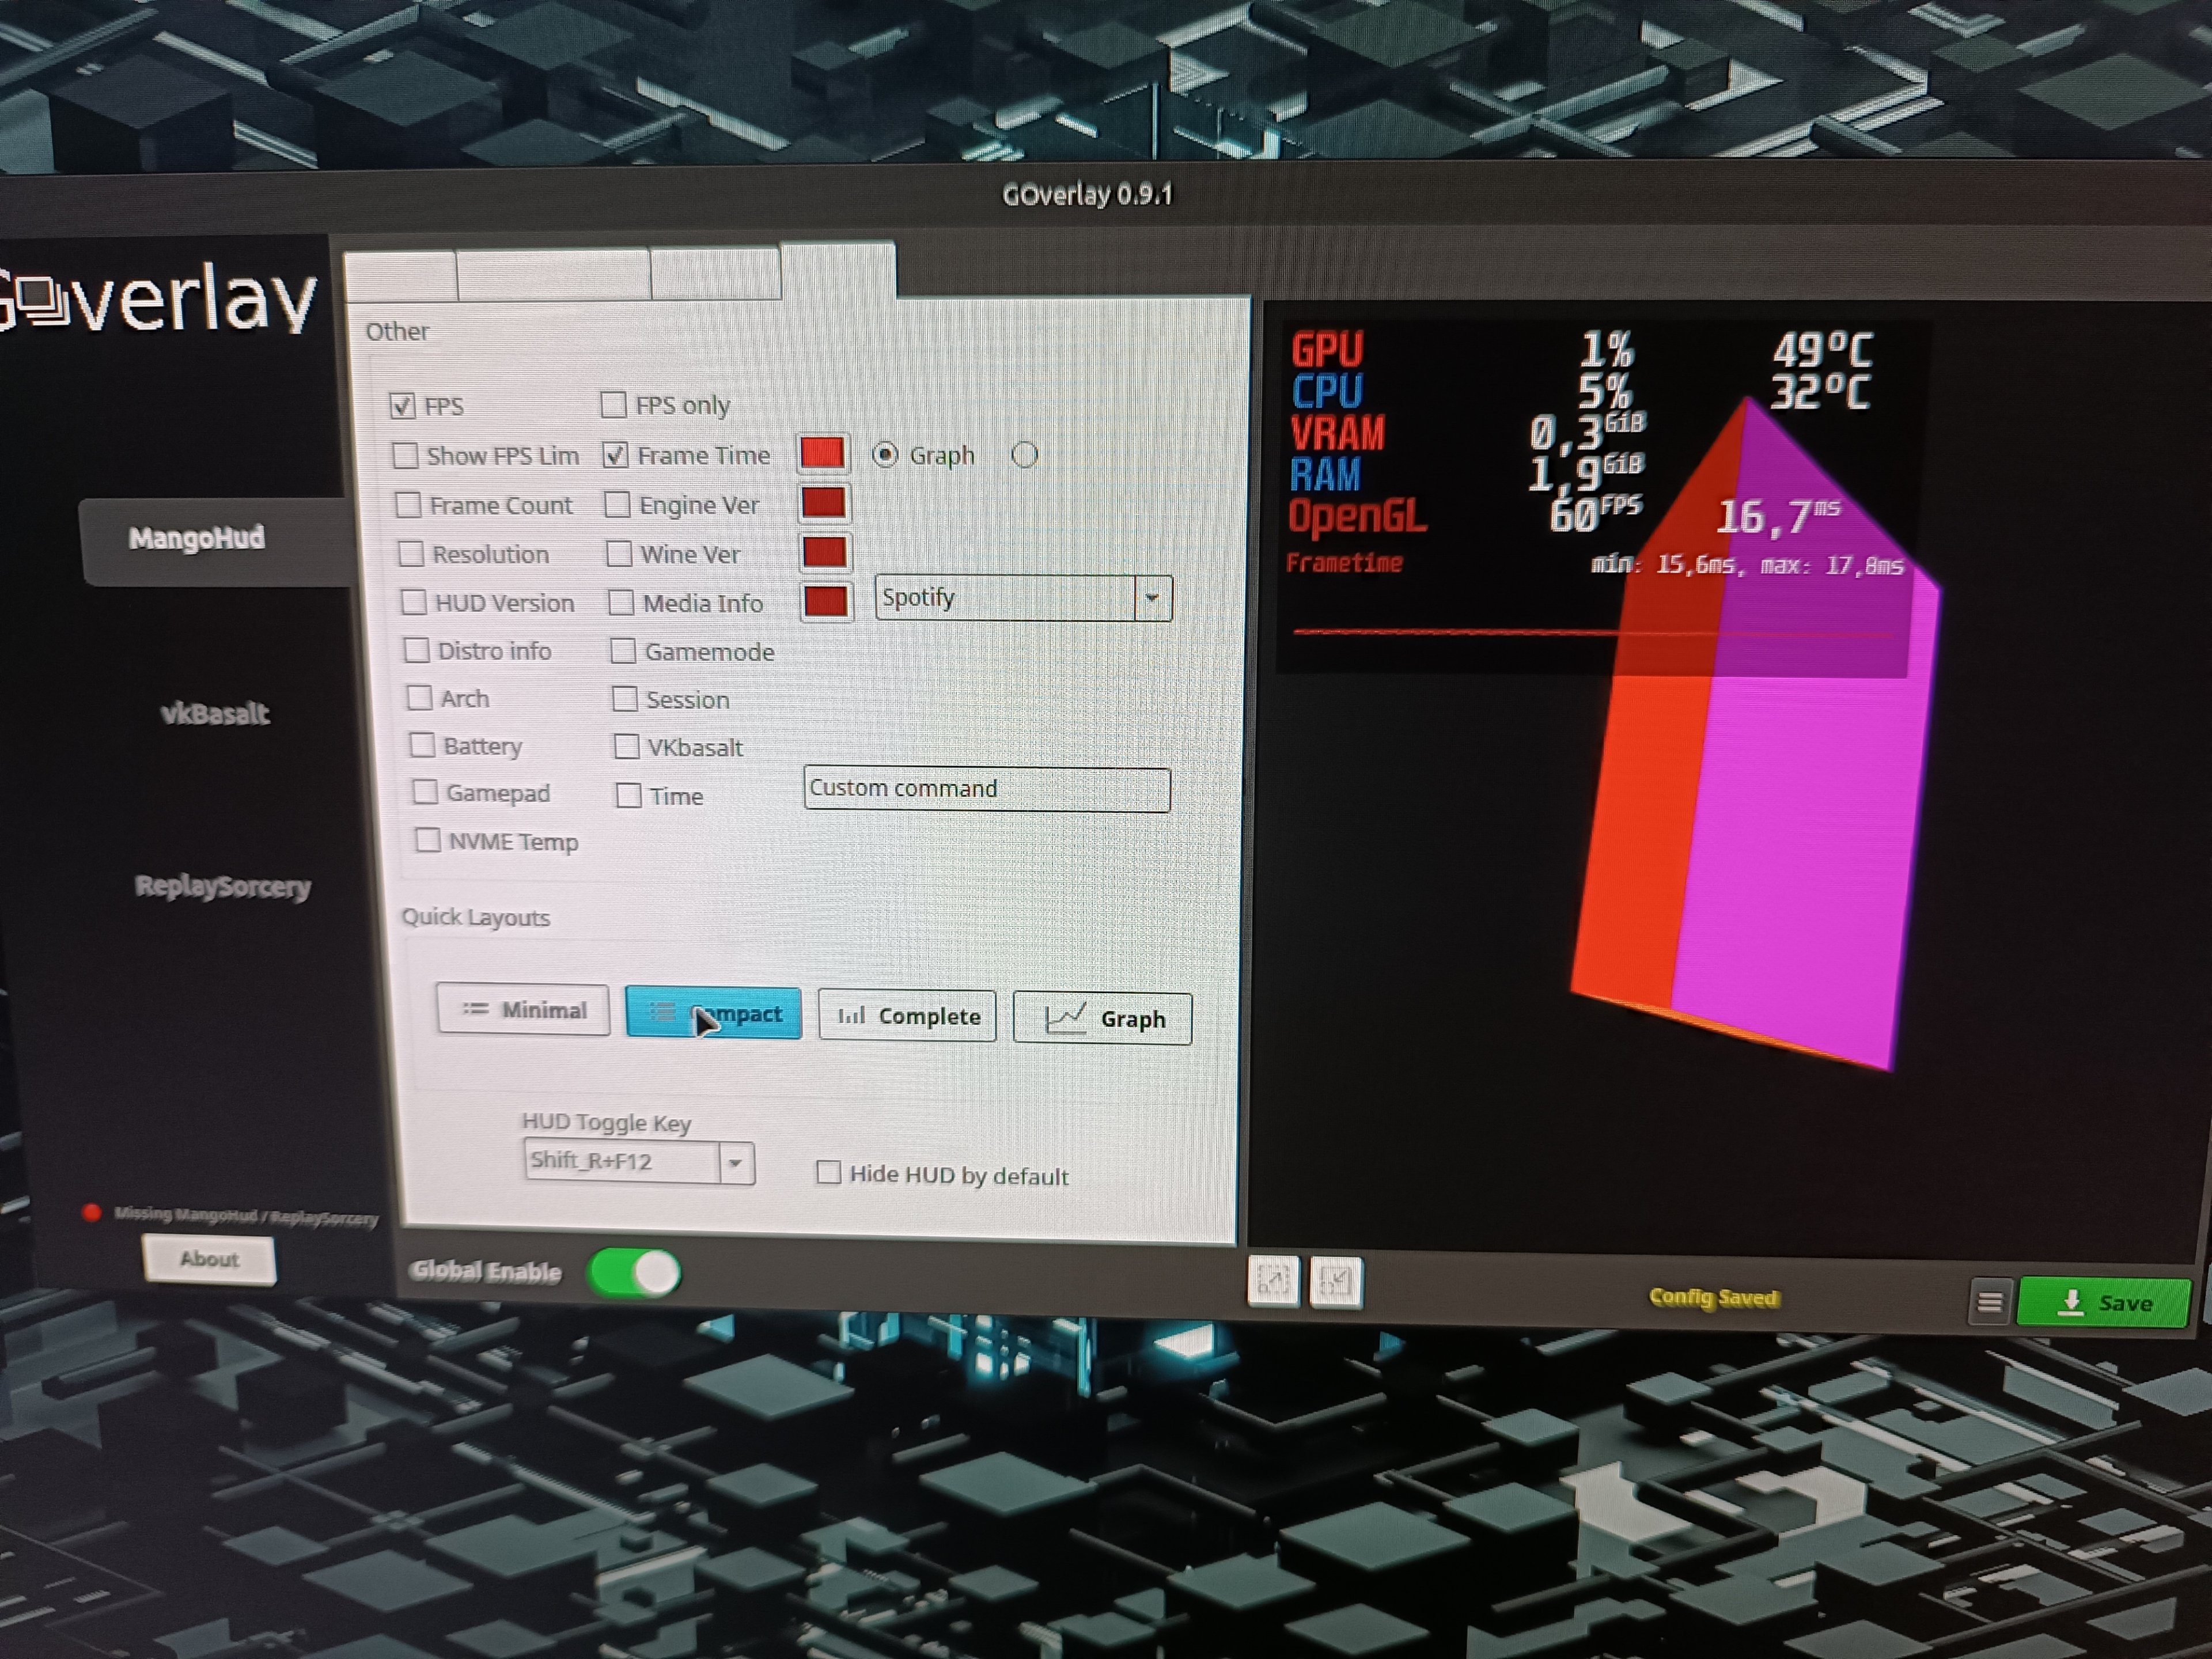
Task: Click the shrink preview window icon
Action: click(x=1336, y=1283)
